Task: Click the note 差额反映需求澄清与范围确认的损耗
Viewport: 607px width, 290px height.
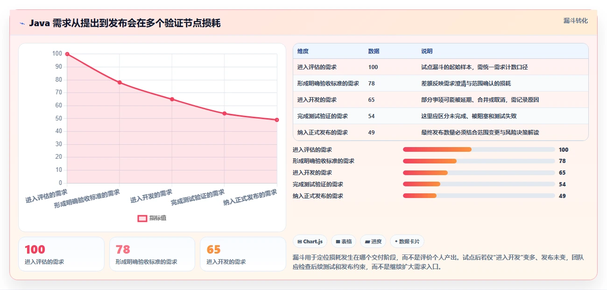Action: click(466, 84)
